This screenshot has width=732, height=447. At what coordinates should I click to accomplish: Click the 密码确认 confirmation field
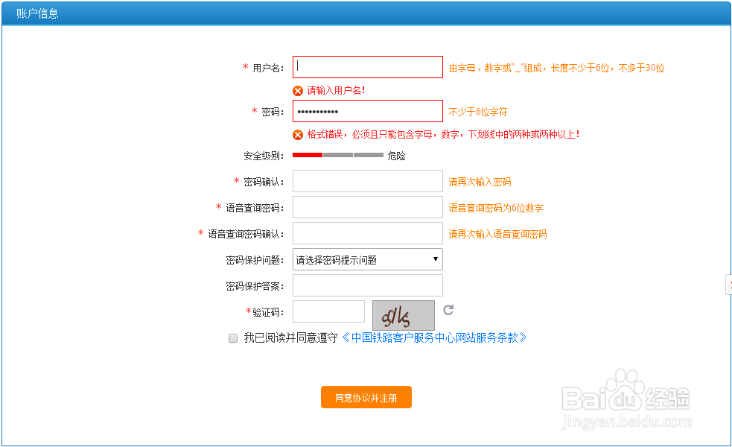(x=367, y=181)
